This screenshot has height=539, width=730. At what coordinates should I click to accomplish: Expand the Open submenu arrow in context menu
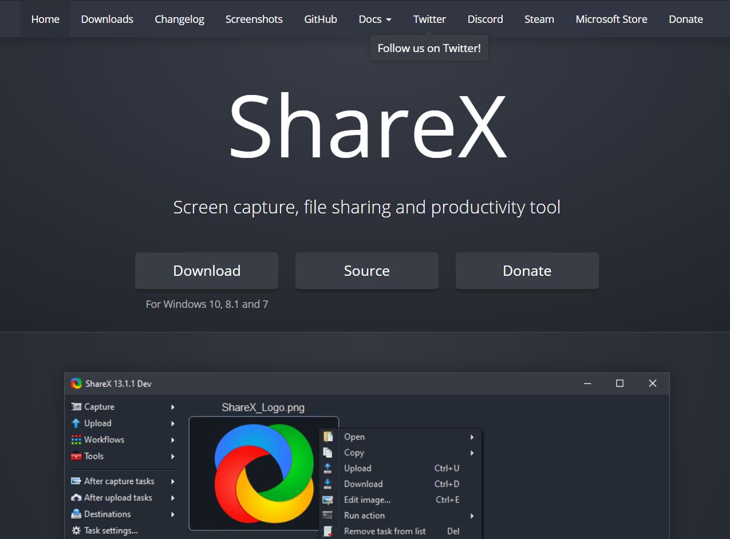pyautogui.click(x=472, y=437)
